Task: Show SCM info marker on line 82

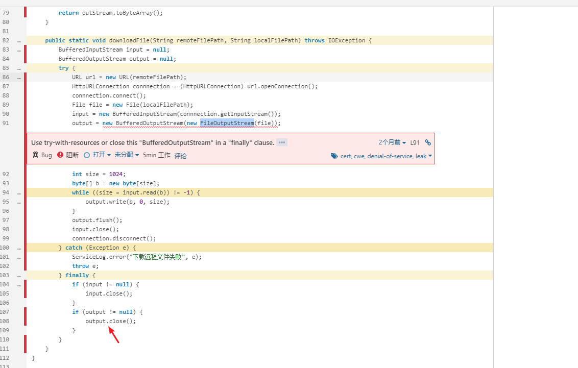Action: (19, 40)
